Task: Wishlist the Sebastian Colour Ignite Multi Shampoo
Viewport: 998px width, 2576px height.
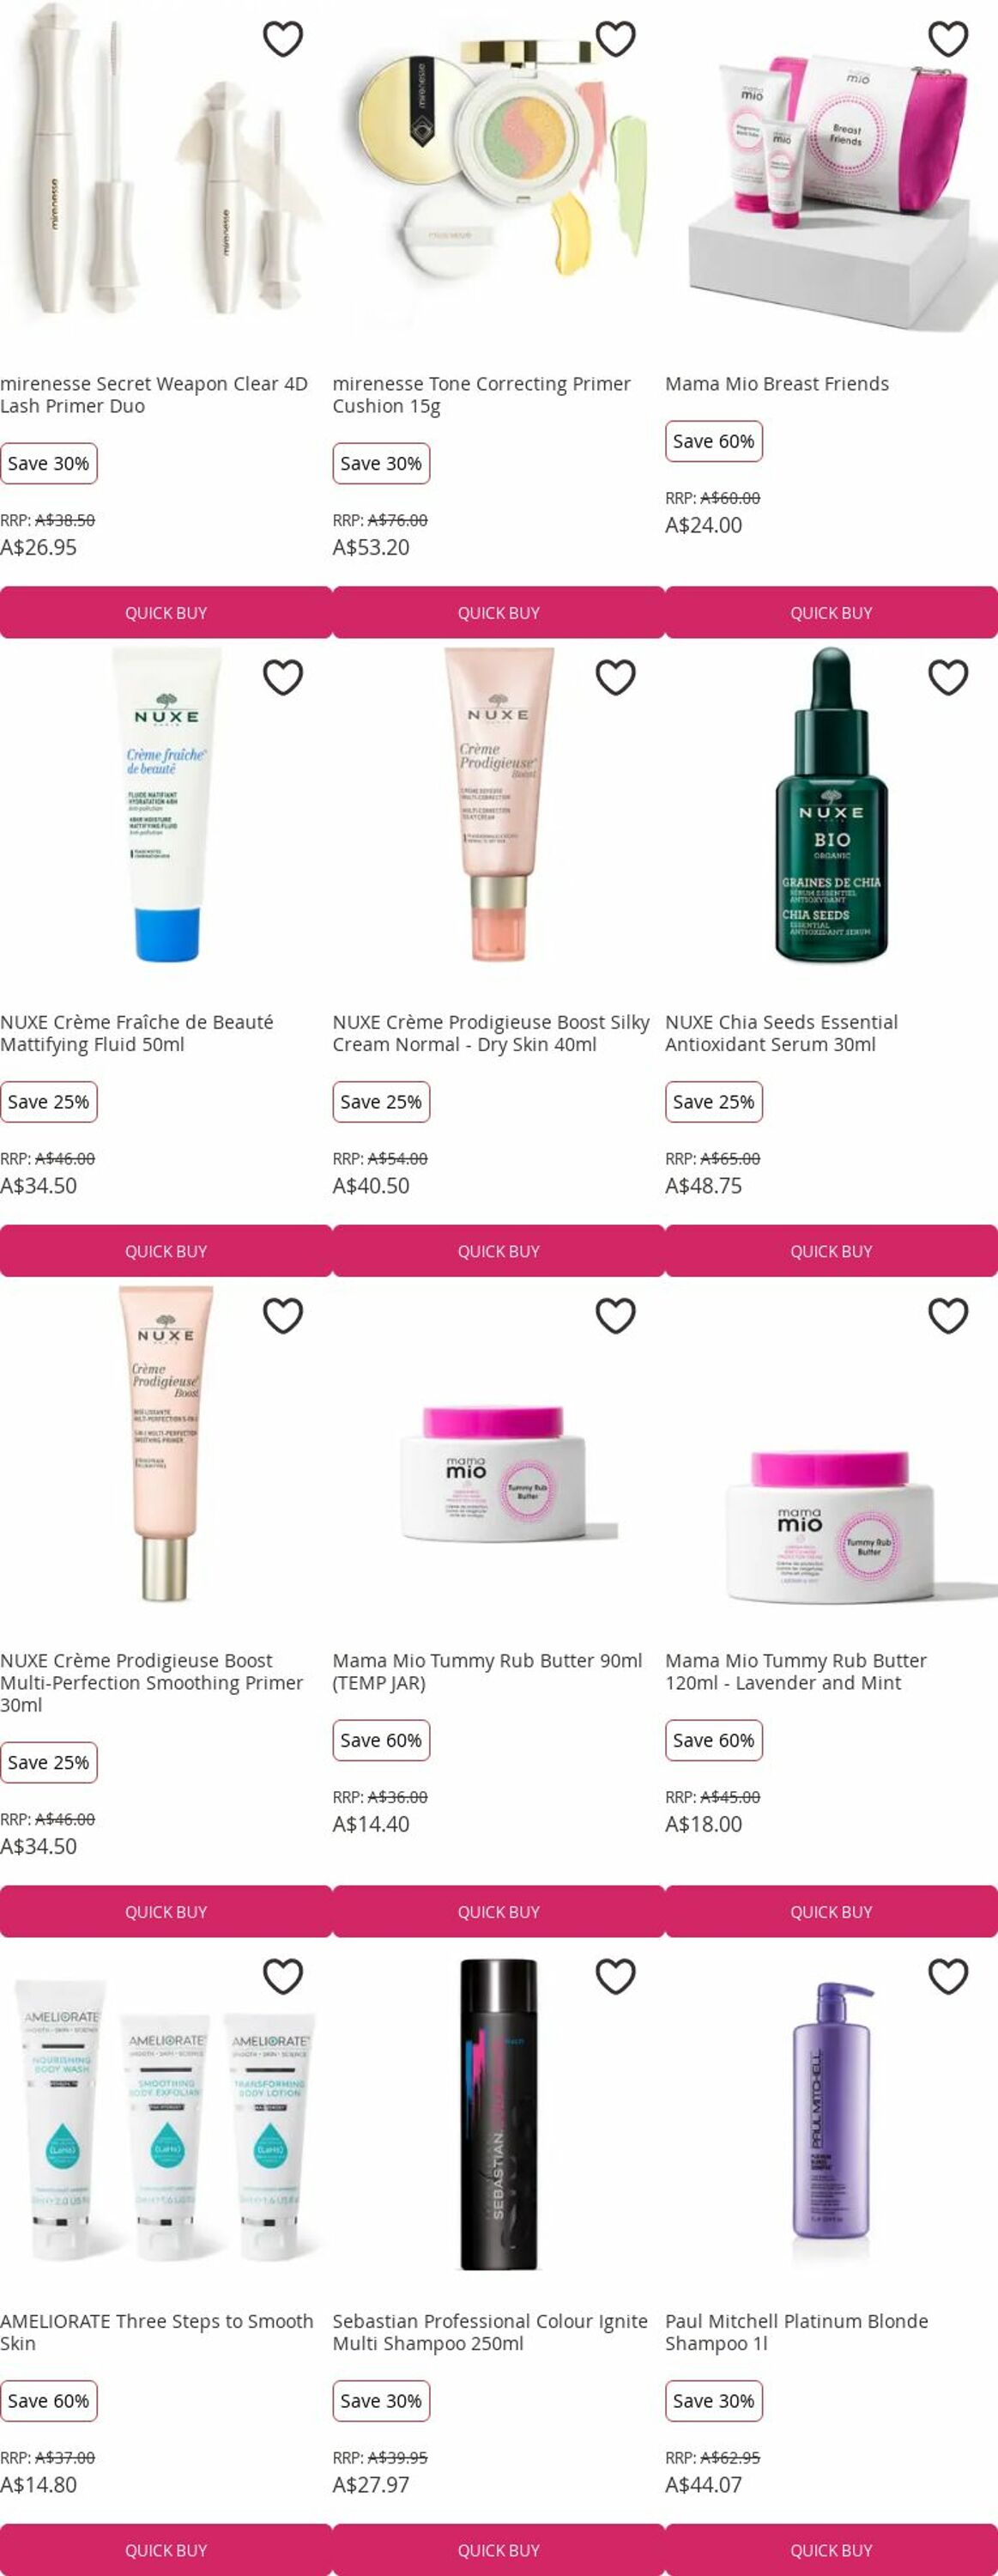Action: point(615,1976)
